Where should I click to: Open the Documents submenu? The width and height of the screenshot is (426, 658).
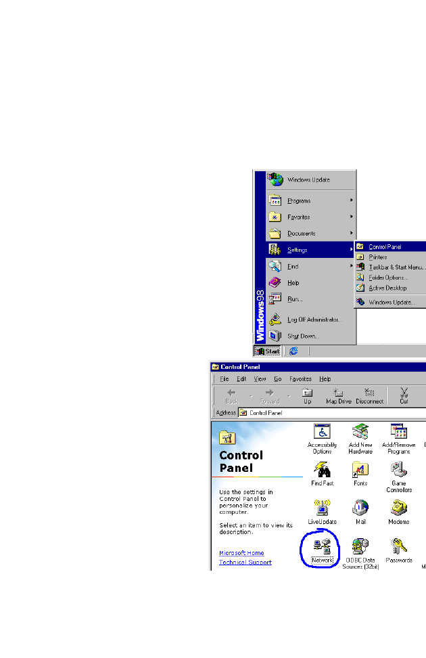310,234
